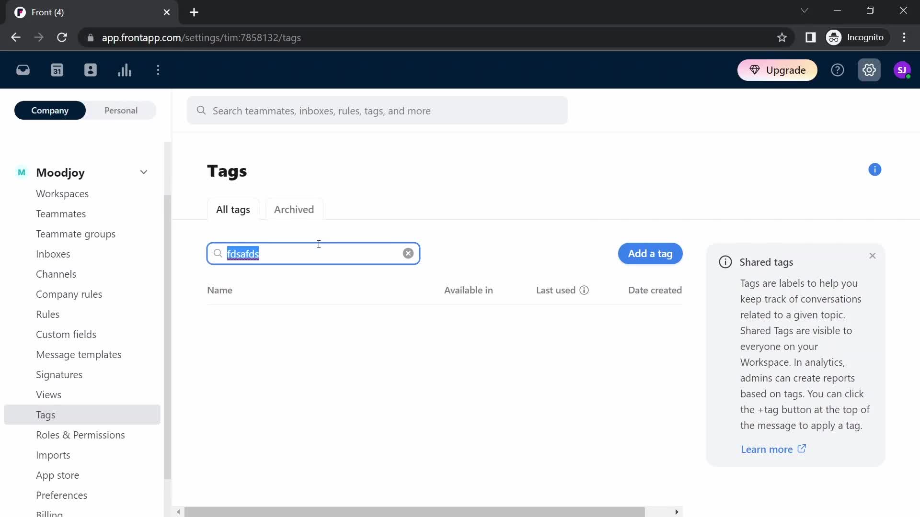Open Rules in sidebar
This screenshot has width=920, height=517.
pyautogui.click(x=47, y=315)
